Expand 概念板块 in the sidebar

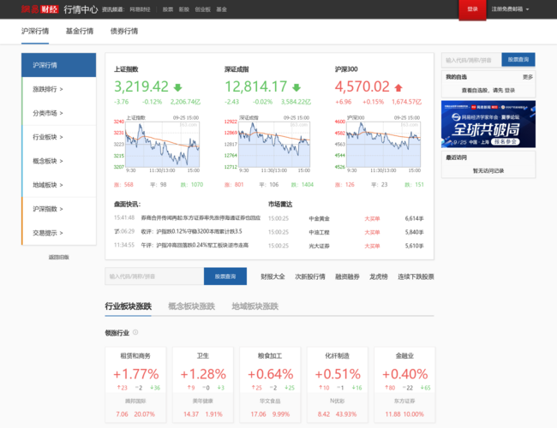pyautogui.click(x=48, y=161)
